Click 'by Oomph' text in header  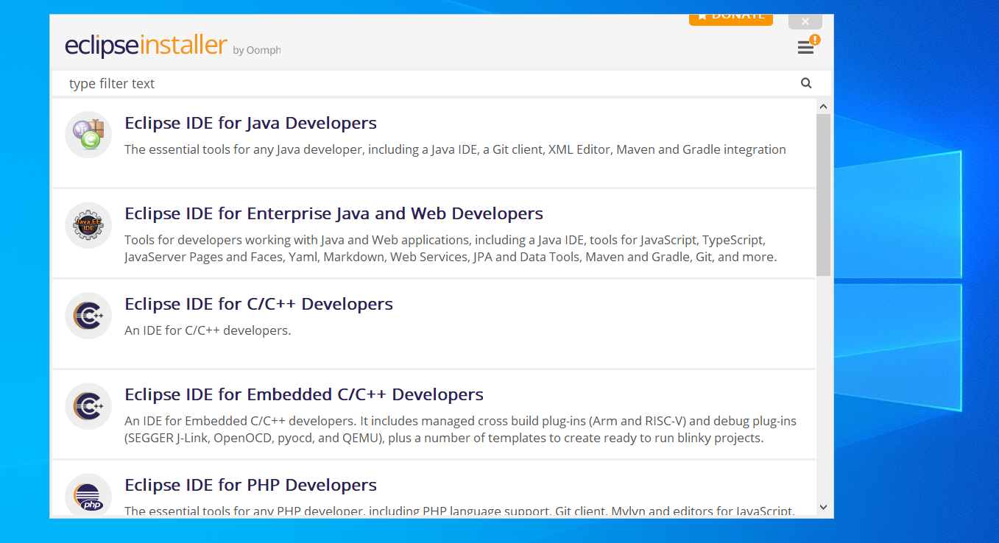pyautogui.click(x=257, y=50)
